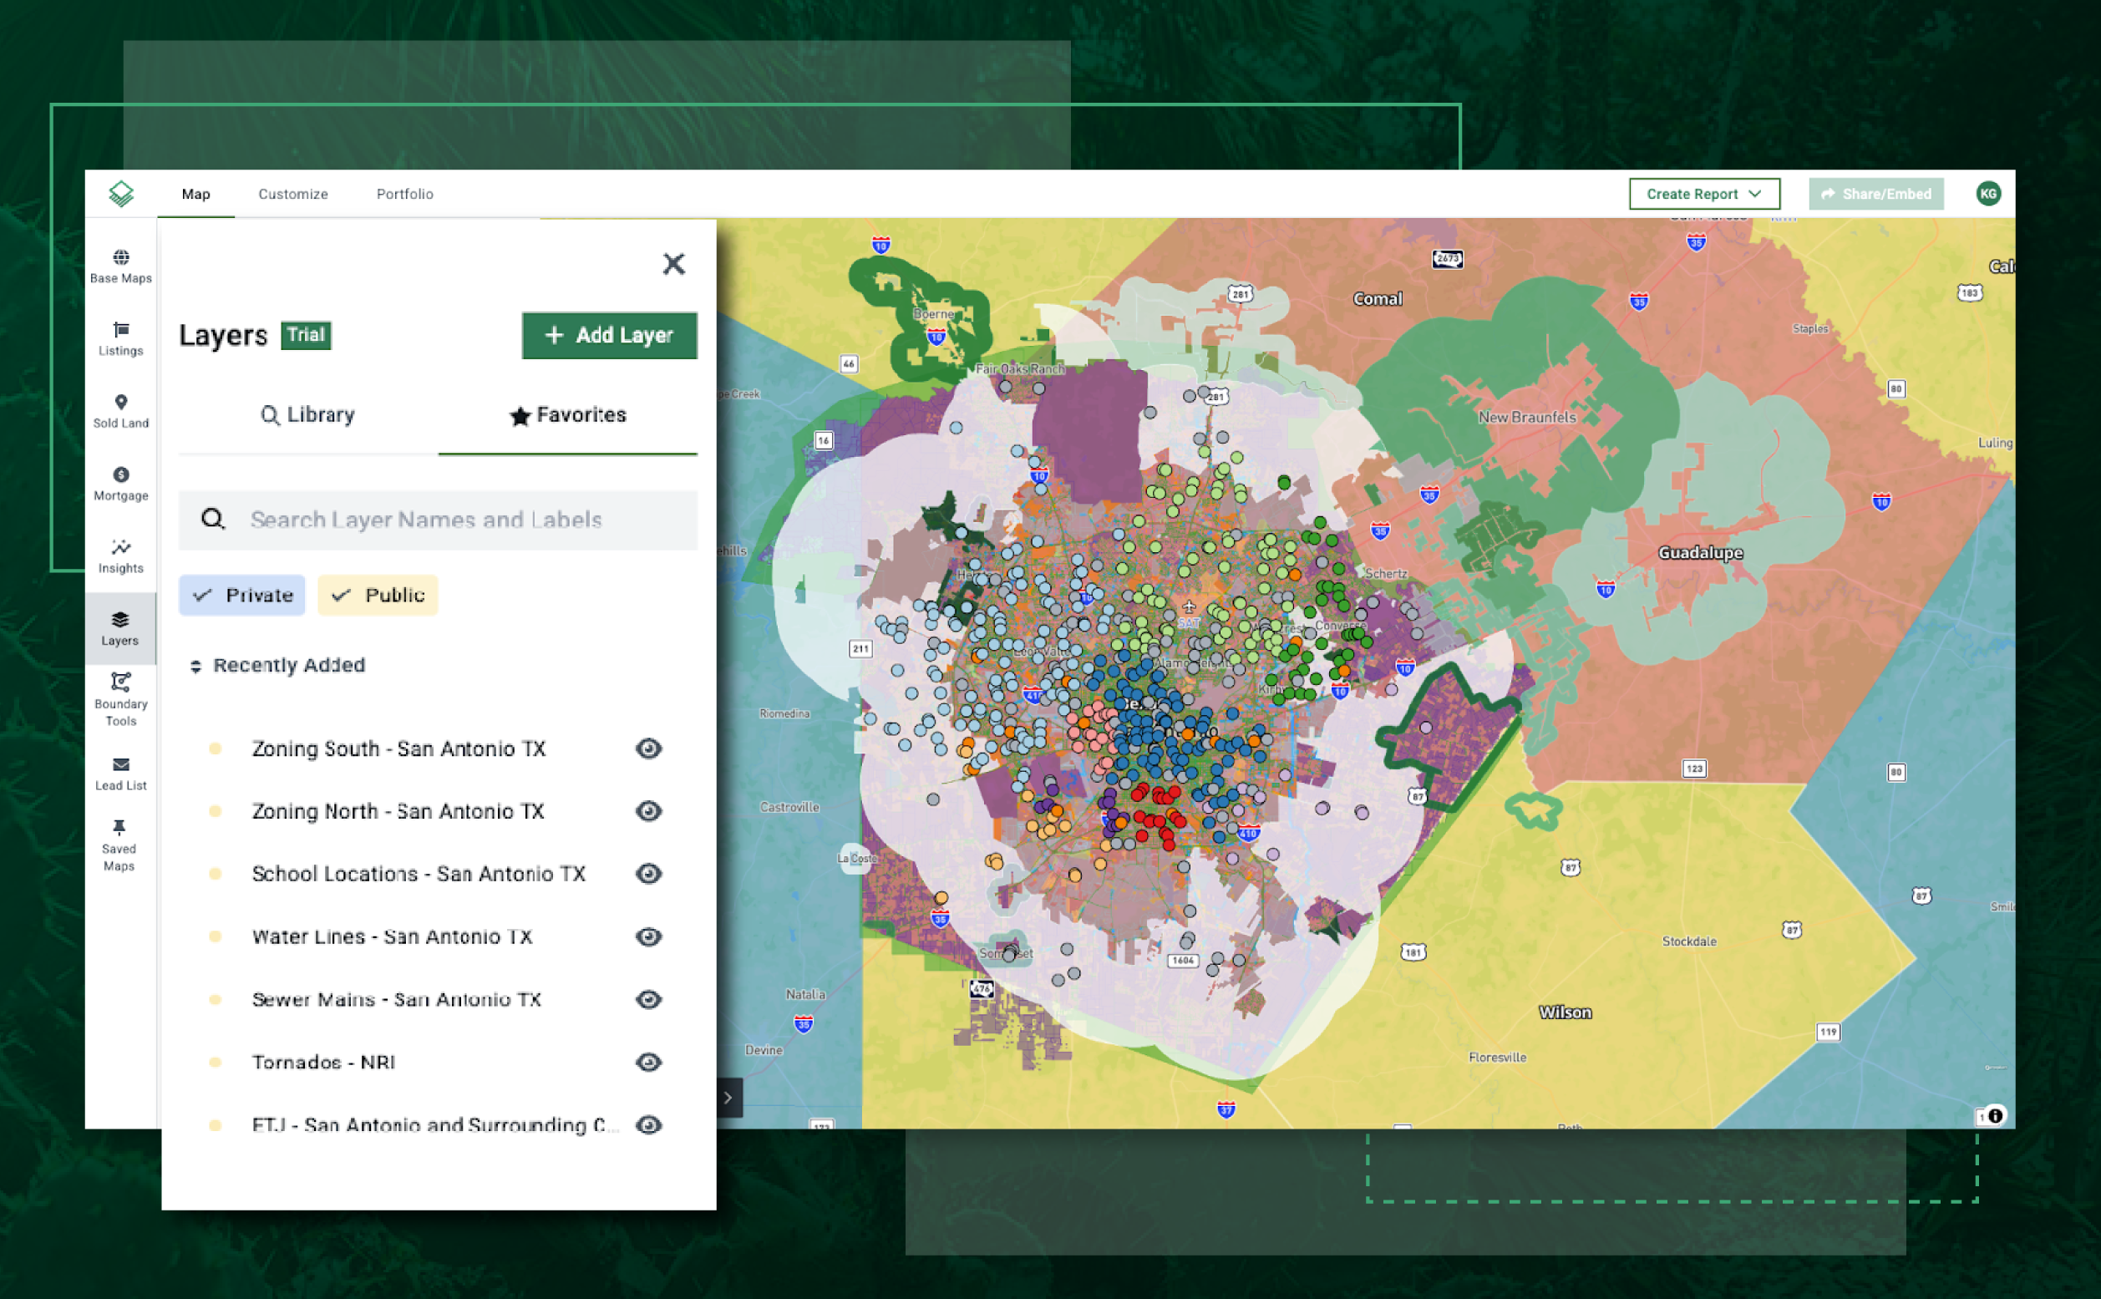Focus the Search Layer Names and Labels field
This screenshot has width=2101, height=1299.
(438, 519)
